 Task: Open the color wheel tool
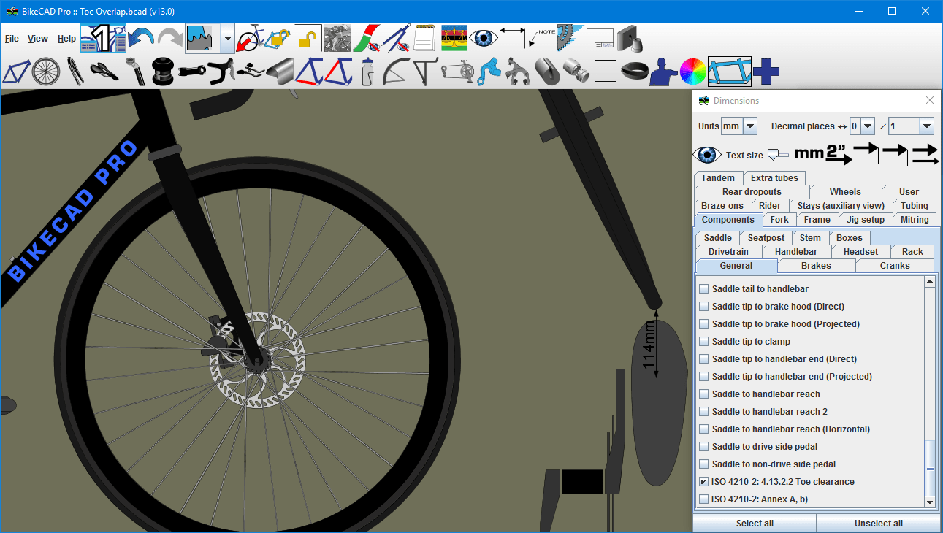pos(692,72)
